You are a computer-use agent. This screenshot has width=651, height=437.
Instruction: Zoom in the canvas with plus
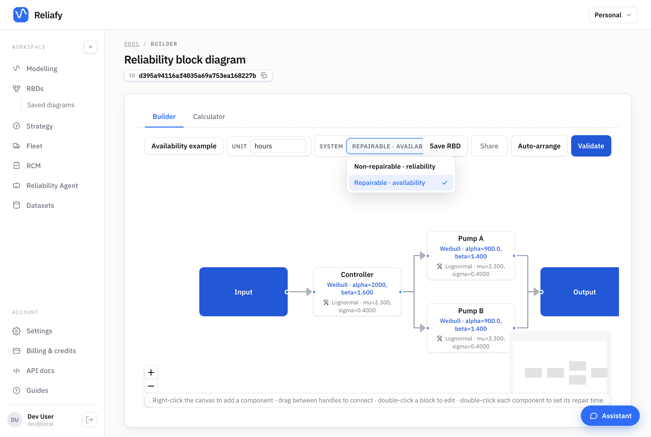(x=151, y=372)
